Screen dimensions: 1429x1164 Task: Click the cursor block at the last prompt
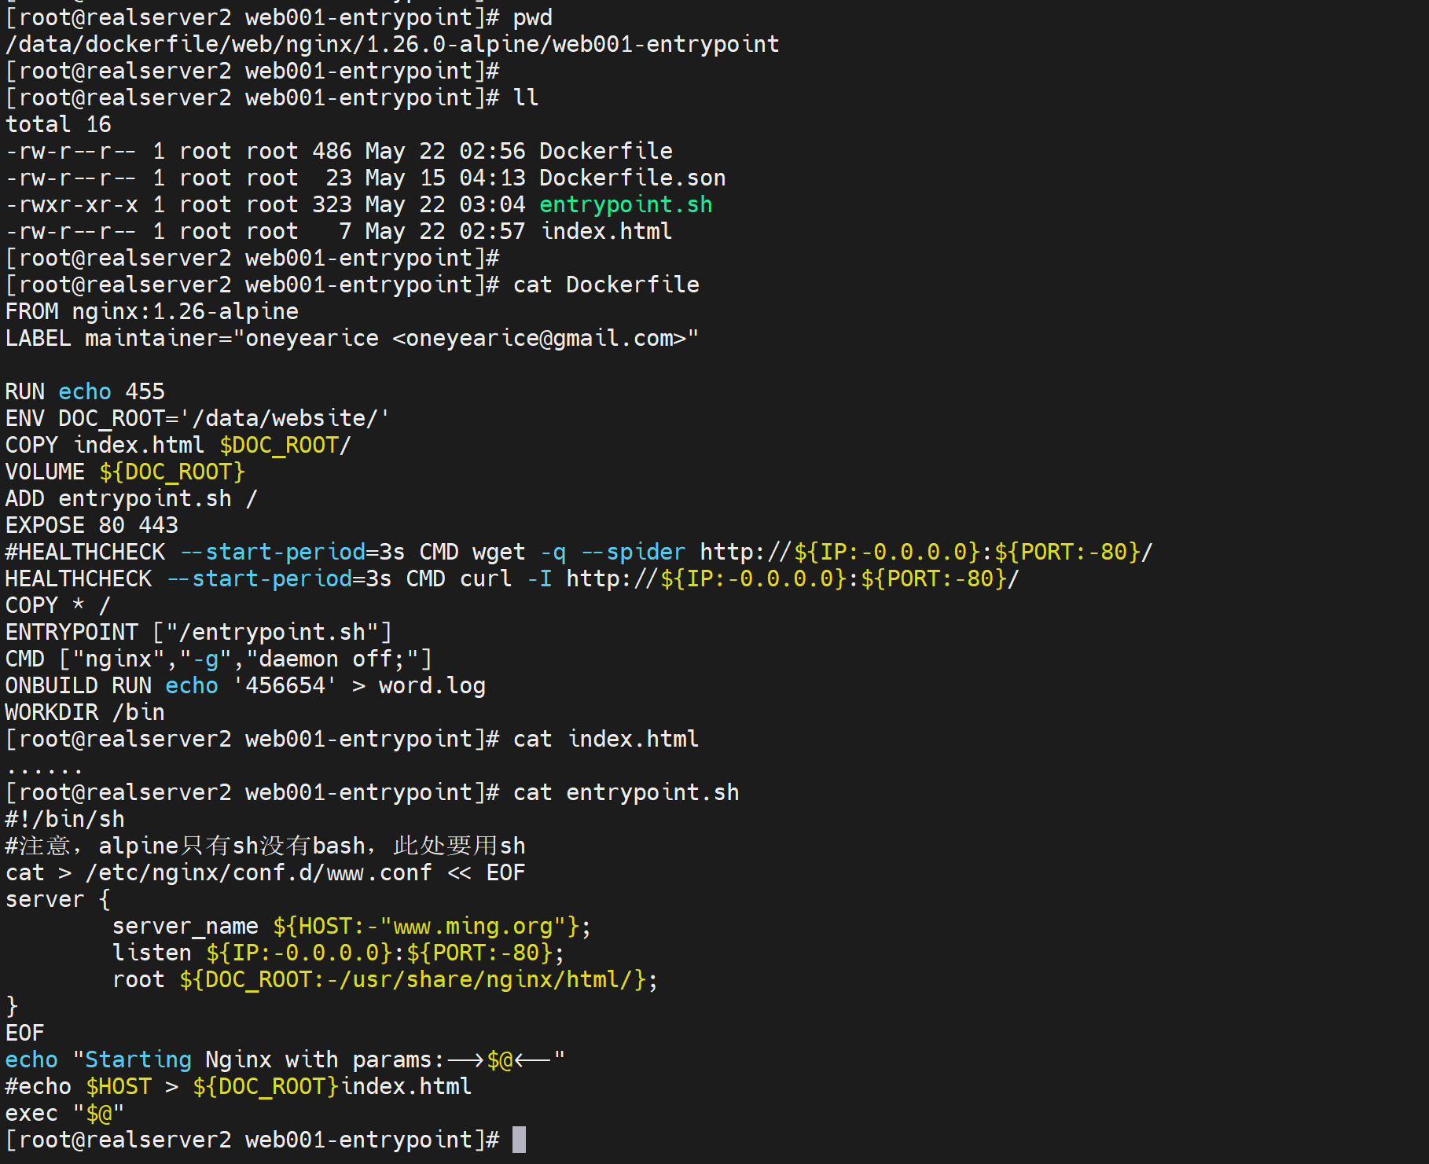pyautogui.click(x=519, y=1140)
